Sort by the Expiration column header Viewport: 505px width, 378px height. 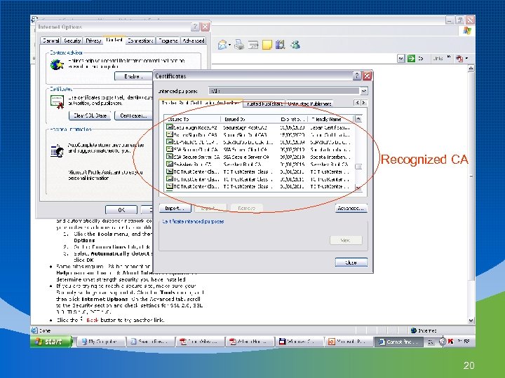(x=292, y=119)
